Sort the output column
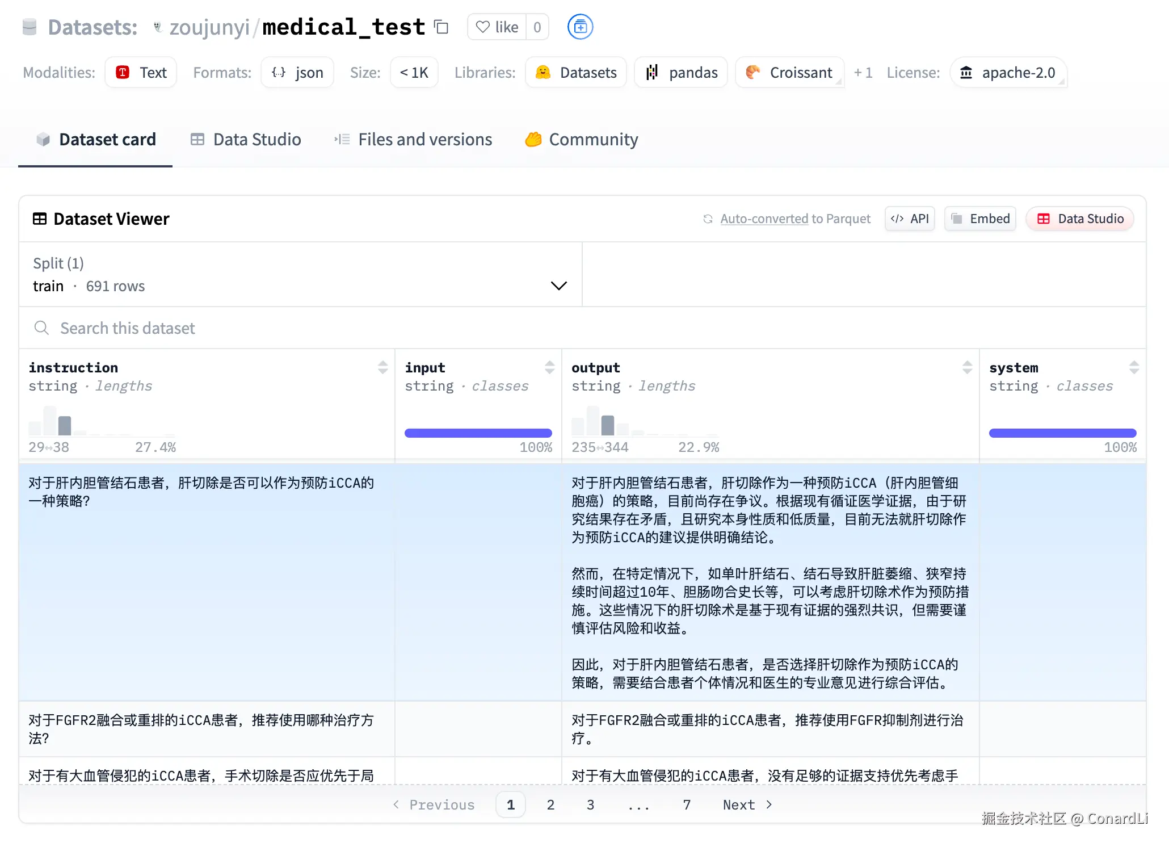This screenshot has width=1169, height=847. point(967,367)
